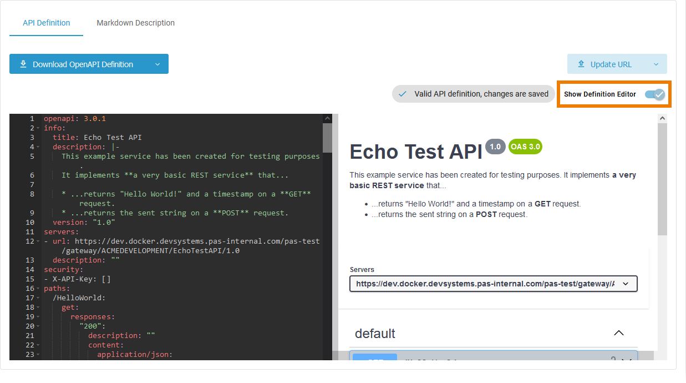Click the fold arrow on the description line

(x=38, y=147)
